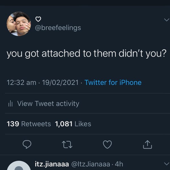This screenshot has height=170, width=170.
Task: Open View Tweet activity
Action: [x=48, y=104]
